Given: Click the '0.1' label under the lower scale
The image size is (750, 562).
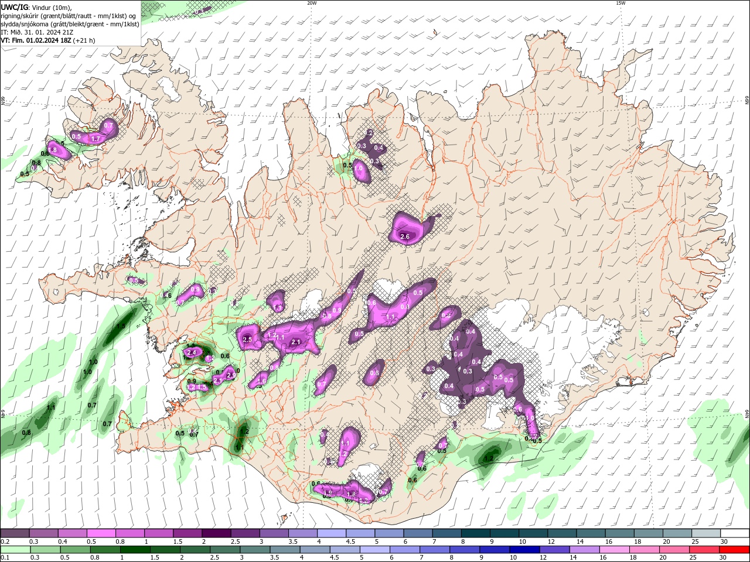Looking at the screenshot, I should (x=5, y=558).
